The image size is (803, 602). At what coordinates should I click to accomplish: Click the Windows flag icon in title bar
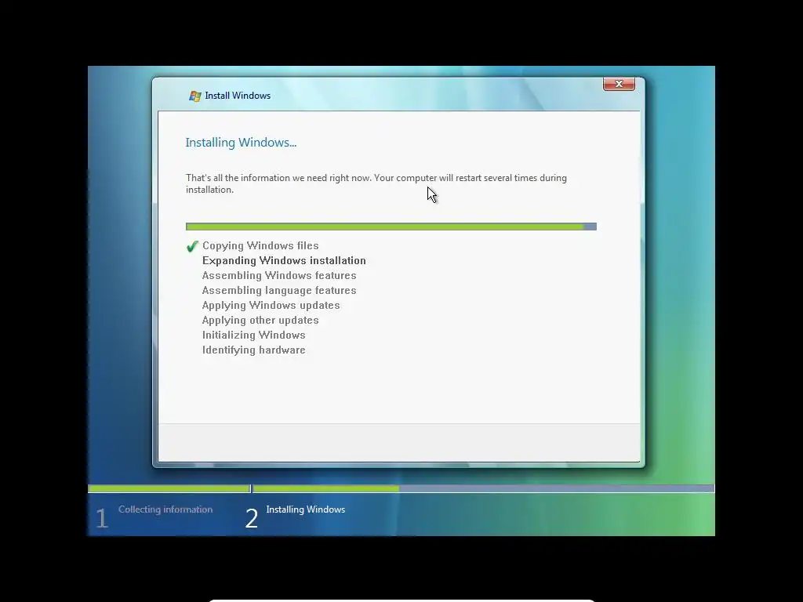[x=194, y=96]
